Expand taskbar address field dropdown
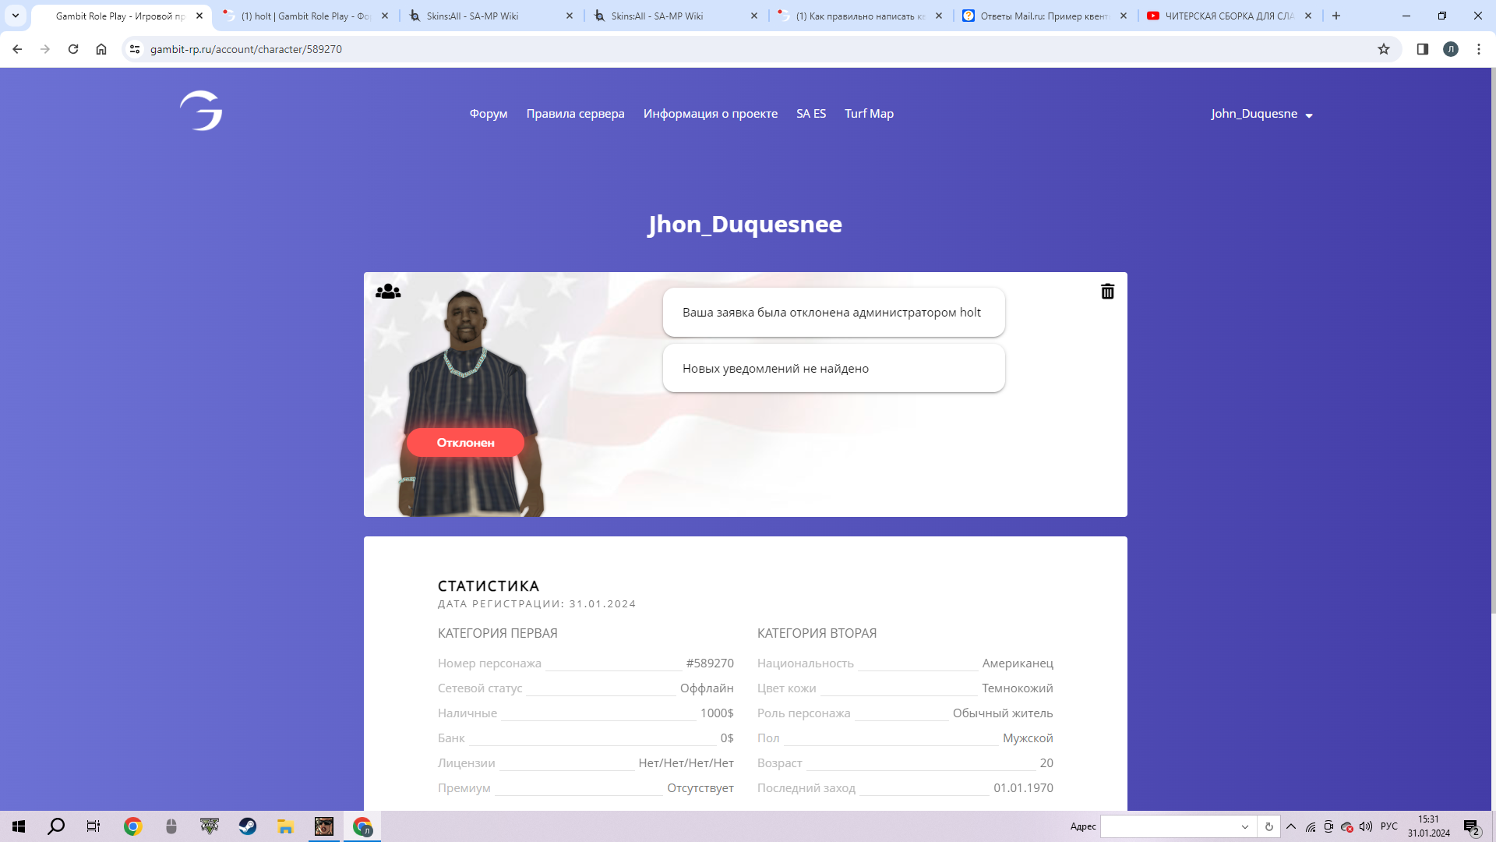The height and width of the screenshot is (842, 1496). (x=1244, y=826)
